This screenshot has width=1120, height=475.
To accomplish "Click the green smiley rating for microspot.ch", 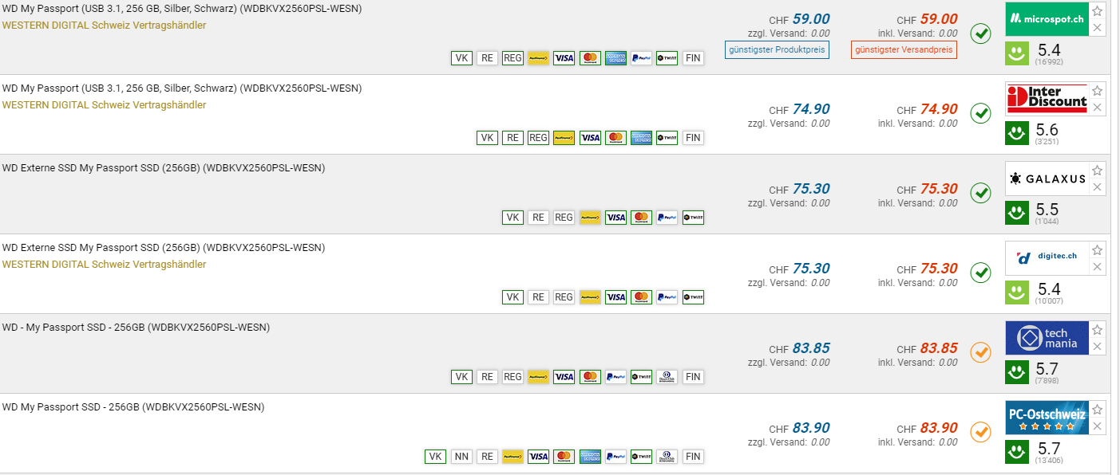I will pos(1017,53).
